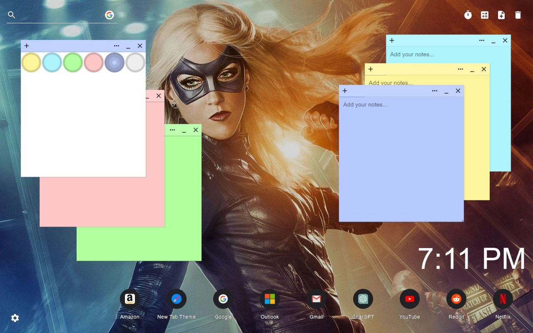
Task: Open the Netflix shortcut
Action: tap(503, 299)
